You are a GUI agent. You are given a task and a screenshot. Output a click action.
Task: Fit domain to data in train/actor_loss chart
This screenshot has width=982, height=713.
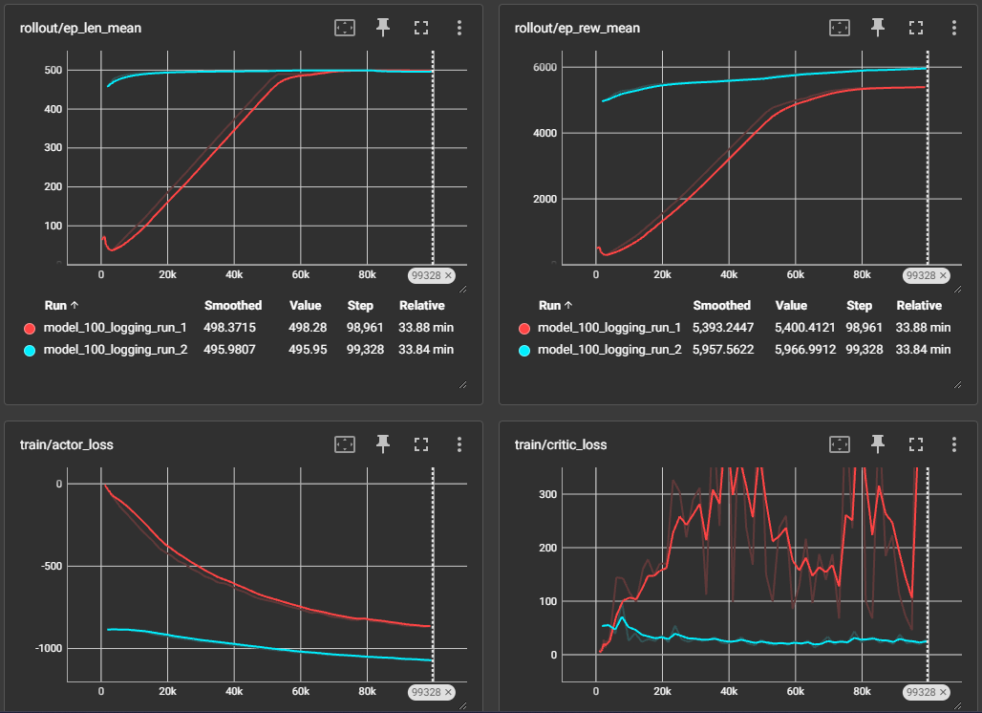[345, 444]
